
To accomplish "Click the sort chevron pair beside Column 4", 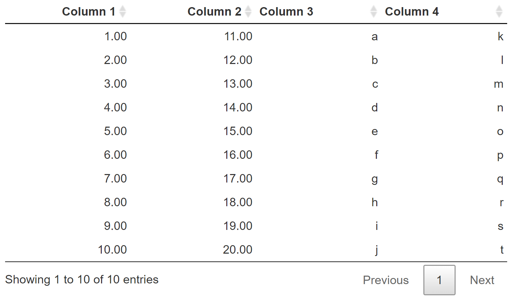I will tap(499, 11).
